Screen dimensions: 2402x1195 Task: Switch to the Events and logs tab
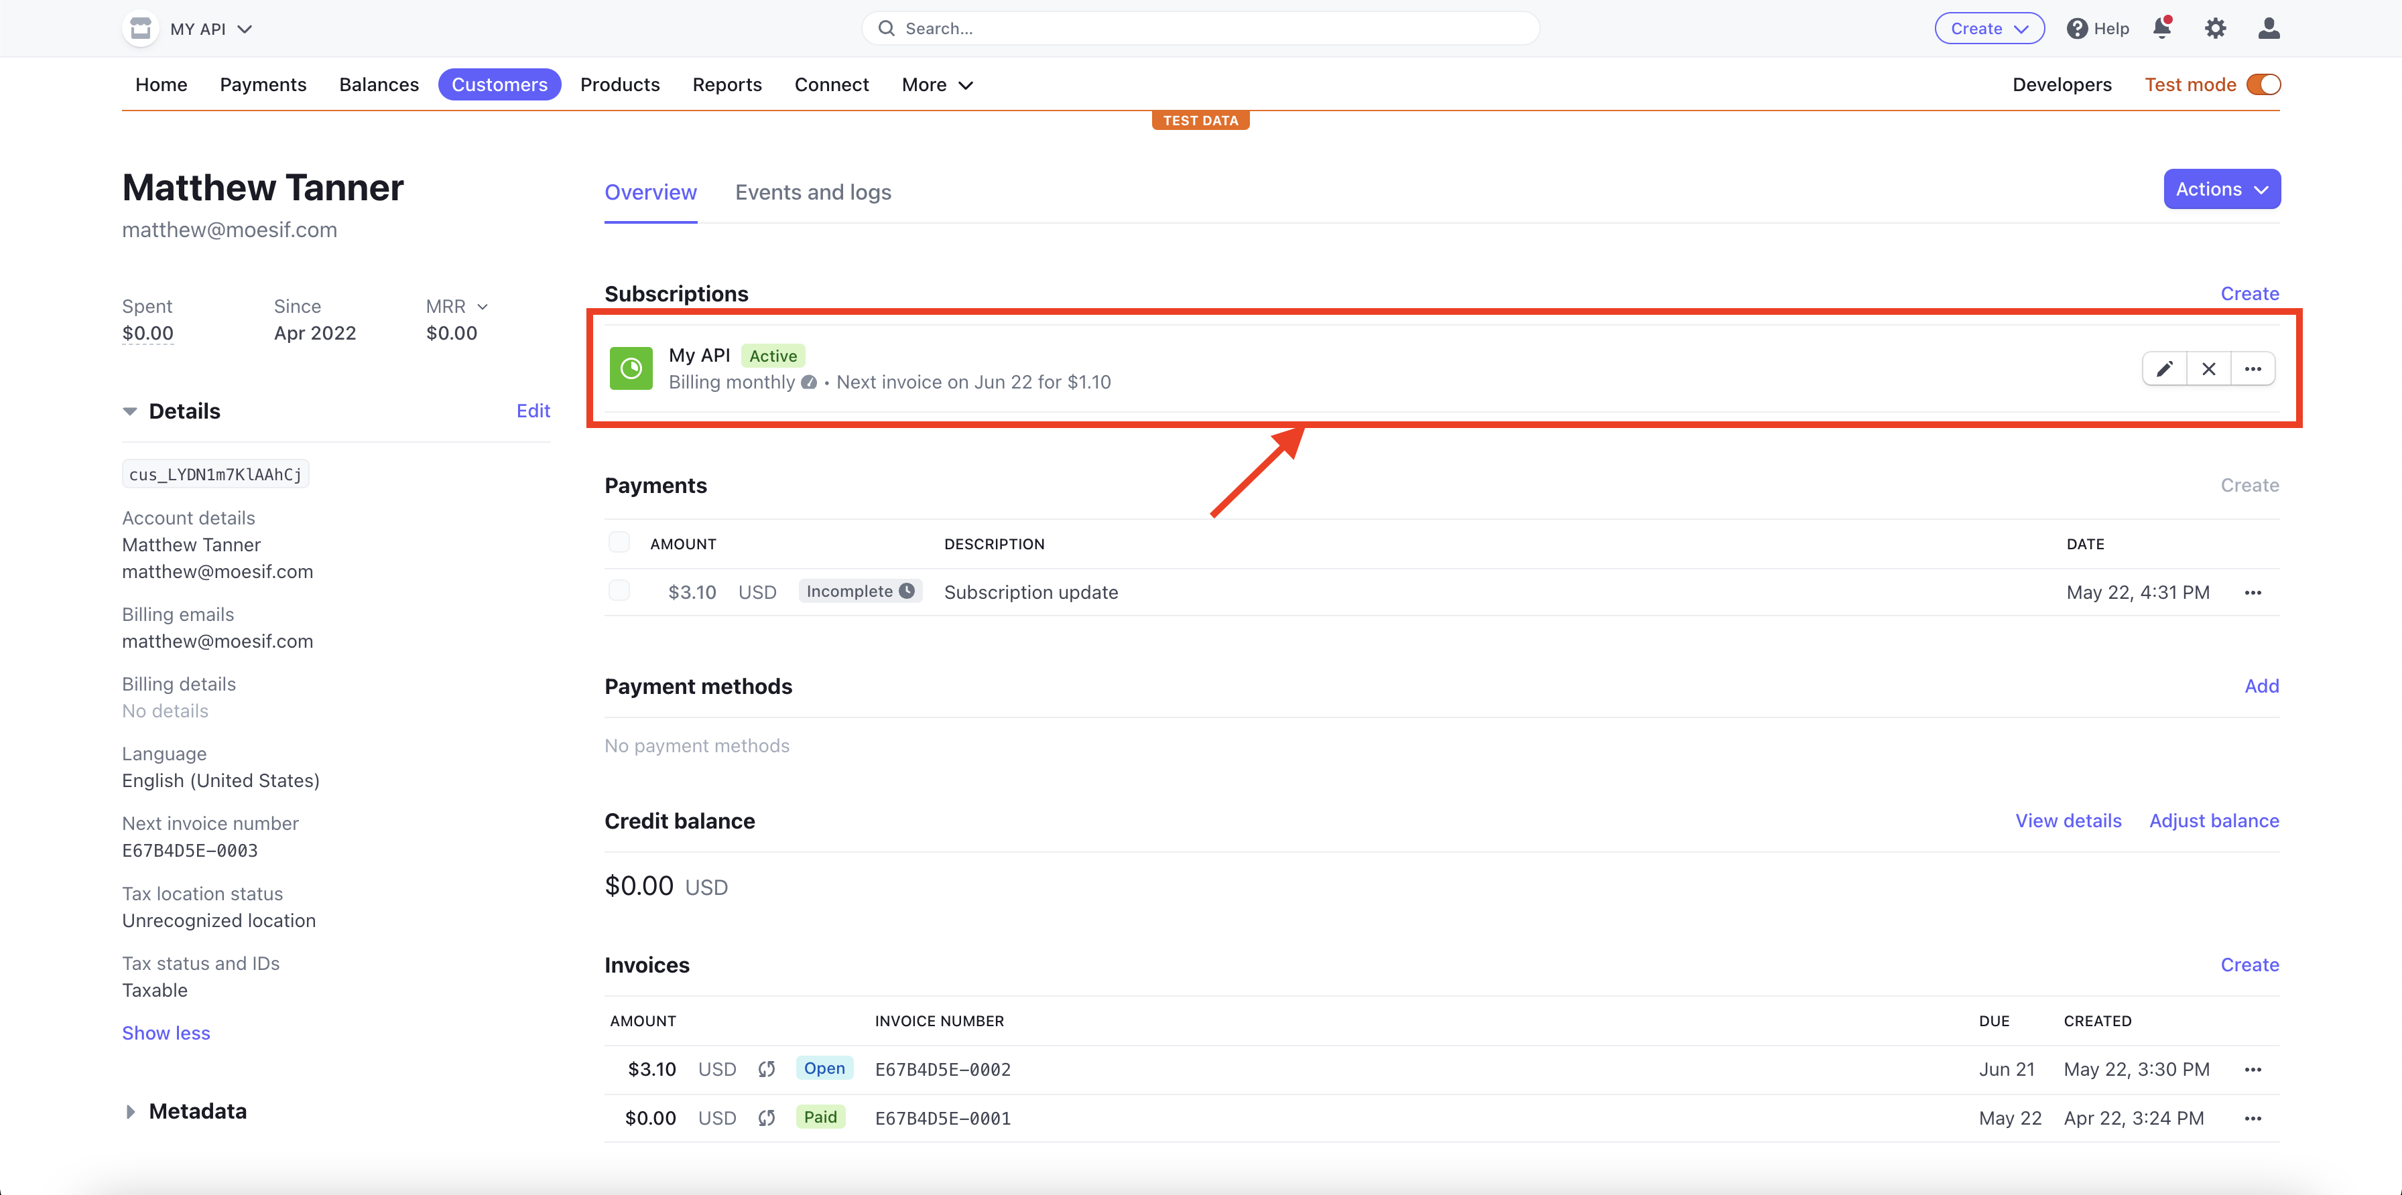click(x=812, y=192)
